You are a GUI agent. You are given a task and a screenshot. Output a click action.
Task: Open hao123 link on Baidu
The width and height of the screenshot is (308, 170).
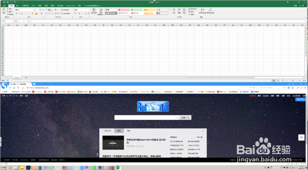pos(265,96)
